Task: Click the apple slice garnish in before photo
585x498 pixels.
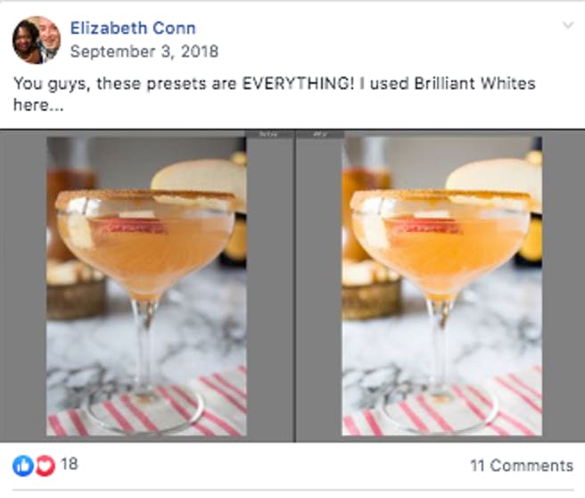Action: click(199, 178)
